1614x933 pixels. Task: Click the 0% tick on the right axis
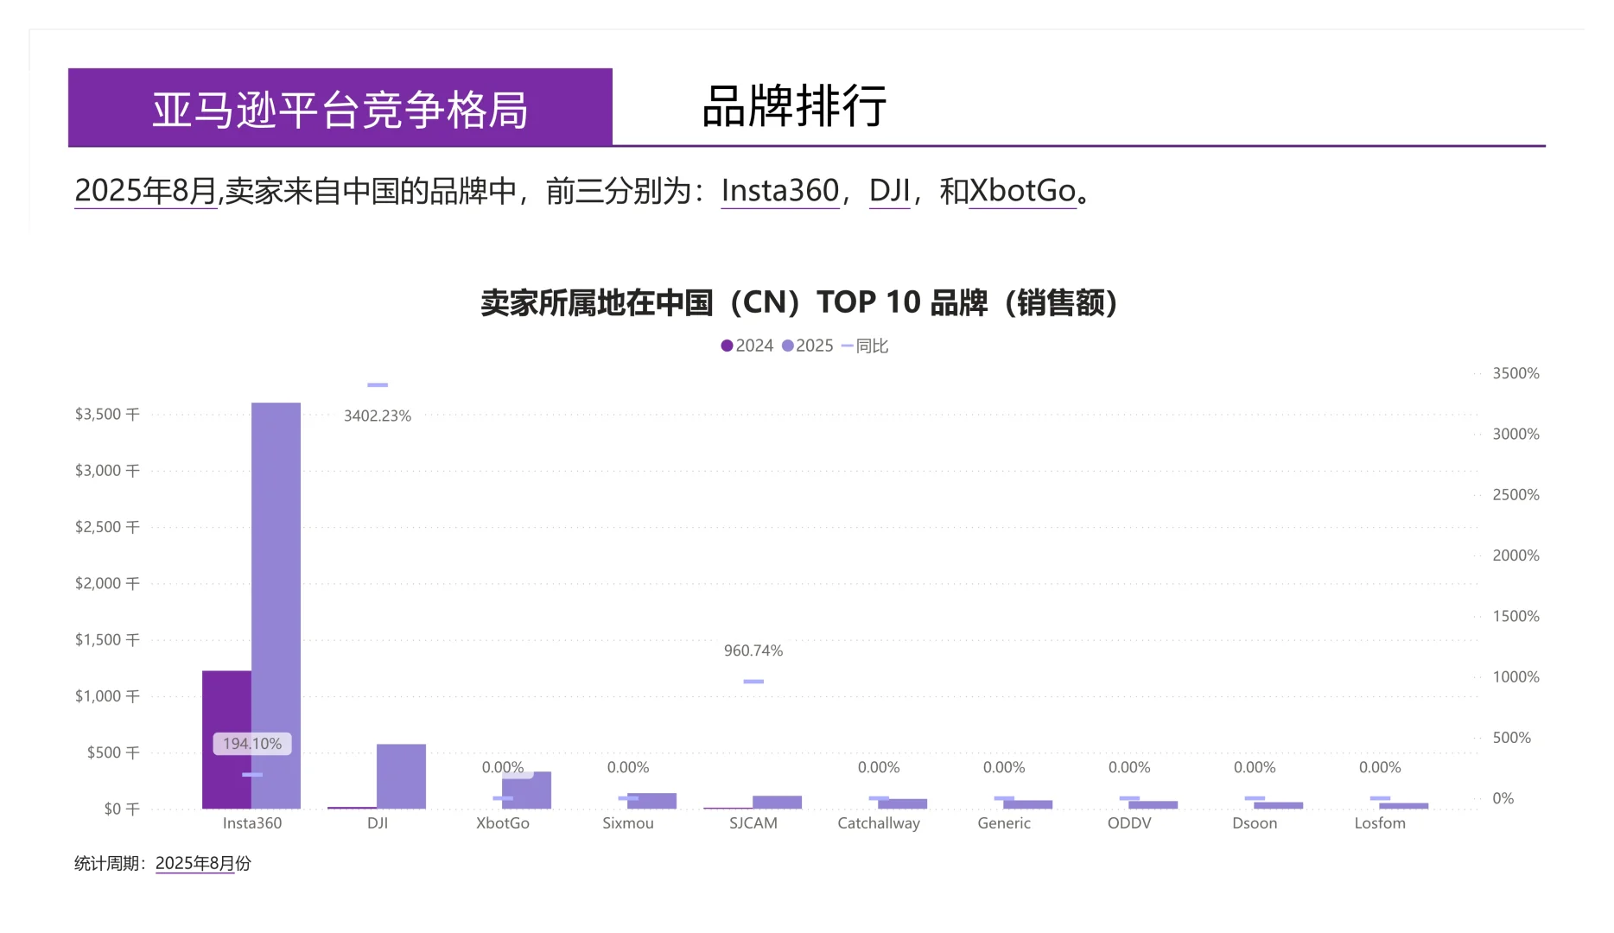click(1503, 798)
